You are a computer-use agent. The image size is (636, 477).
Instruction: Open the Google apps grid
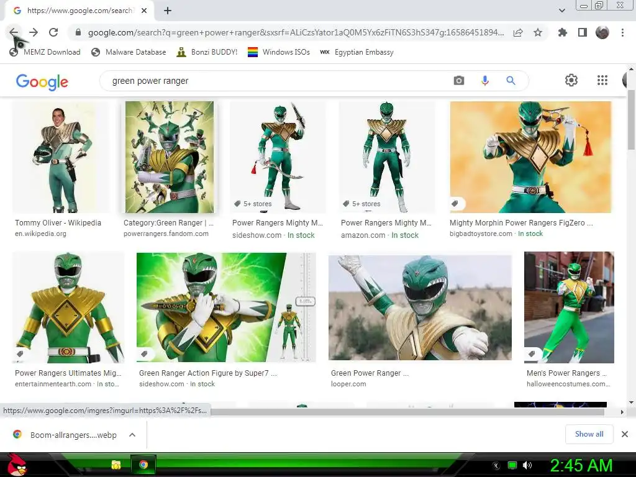pos(602,80)
